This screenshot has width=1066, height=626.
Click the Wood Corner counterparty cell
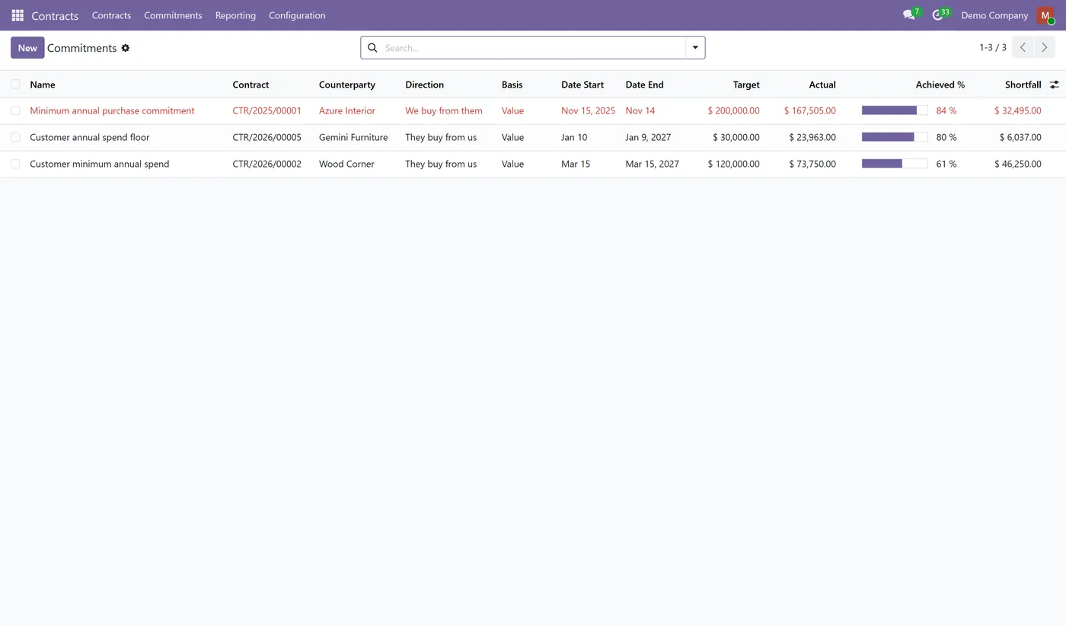(x=346, y=164)
